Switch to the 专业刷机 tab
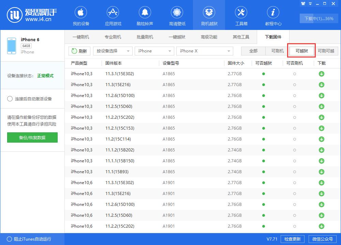The image size is (341, 245). tap(113, 37)
